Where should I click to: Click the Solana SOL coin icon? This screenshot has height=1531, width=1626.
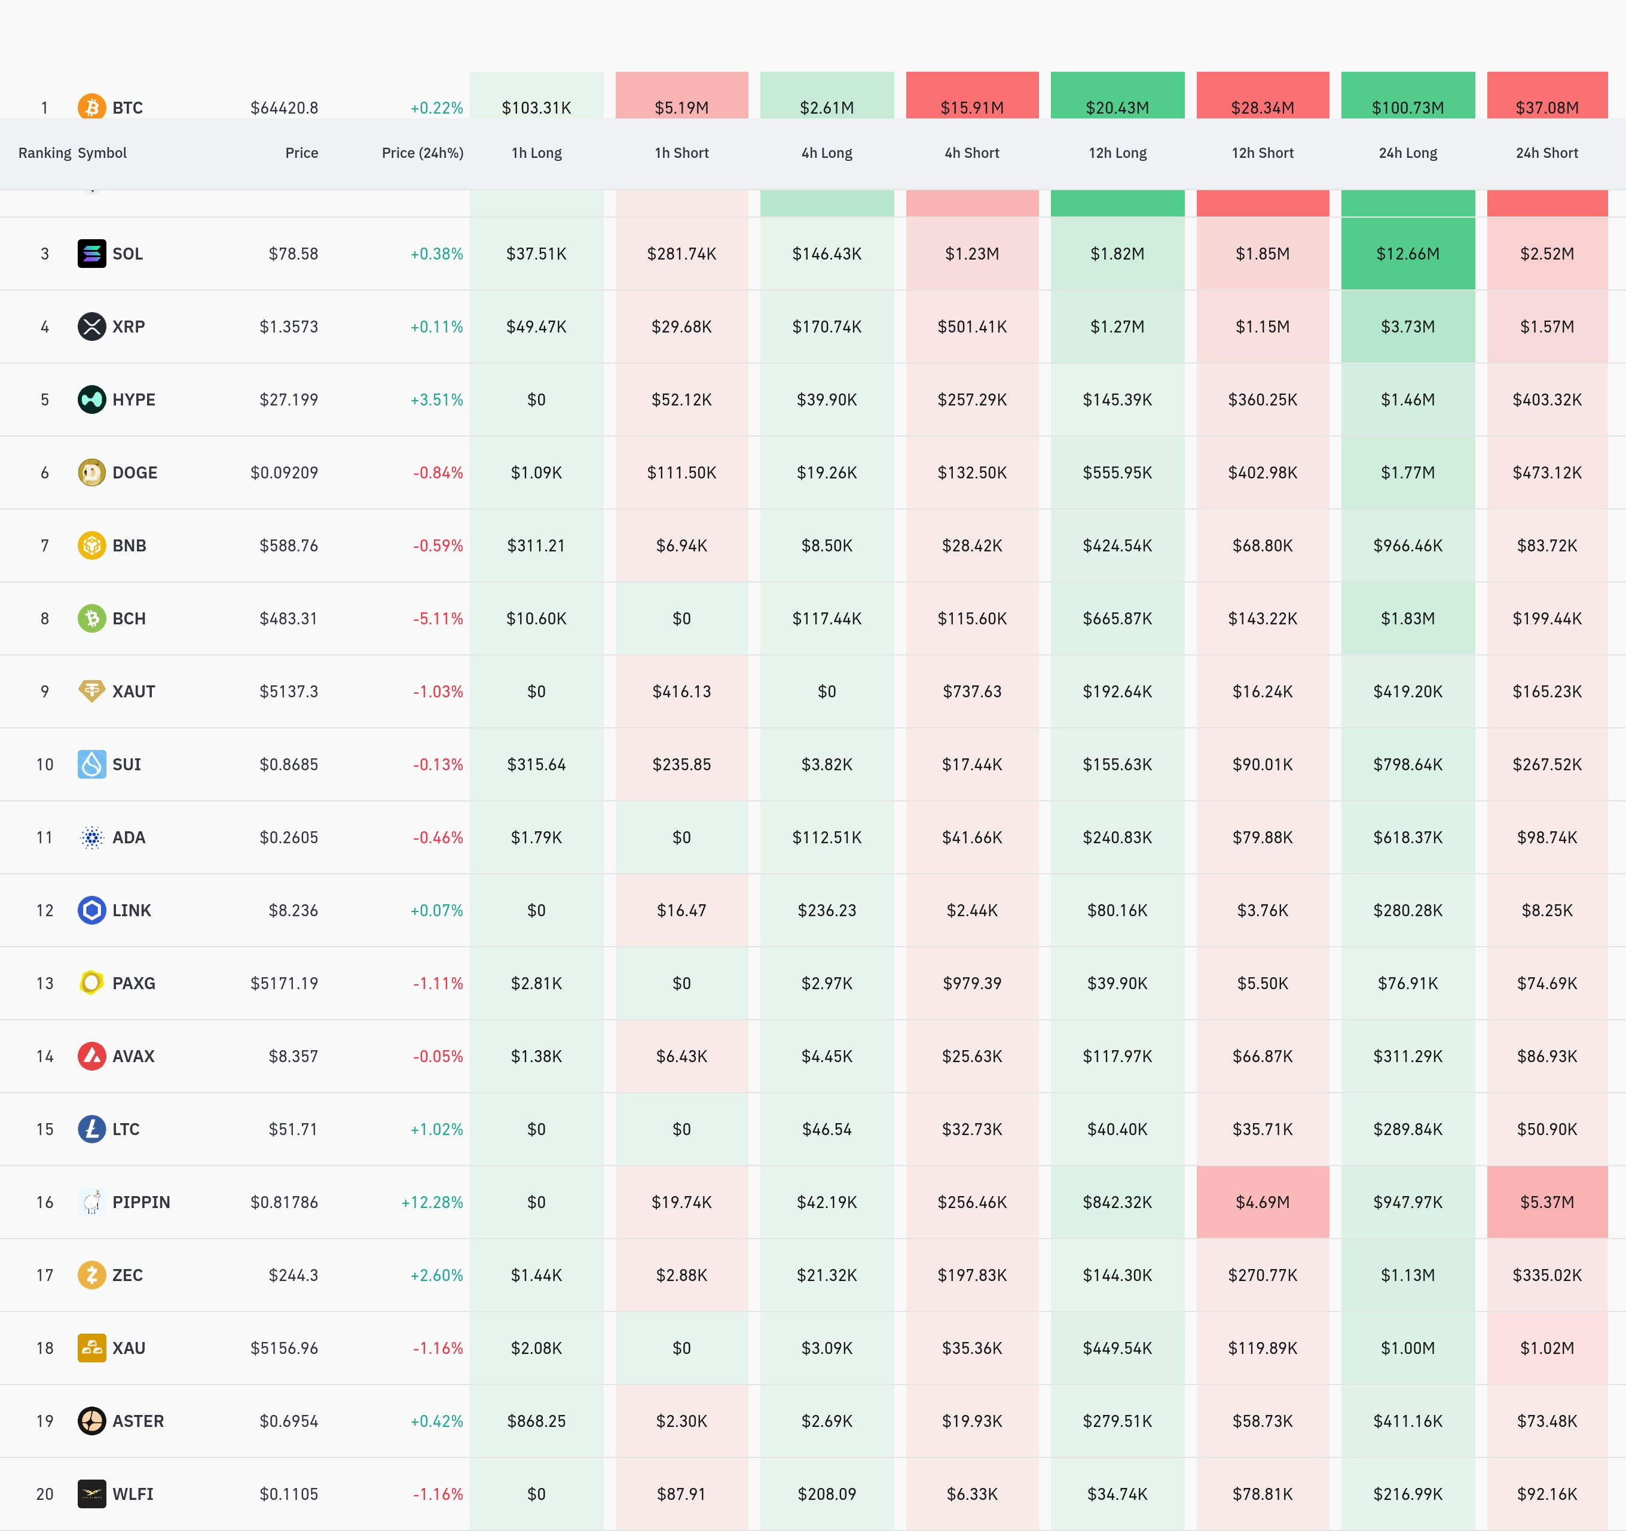[x=91, y=254]
